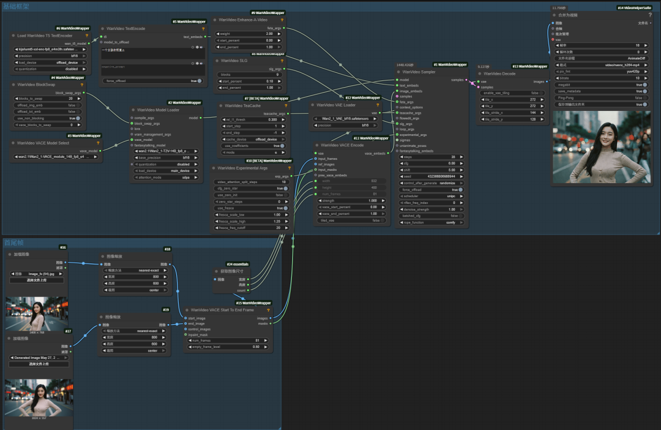The width and height of the screenshot is (661, 430).
Task: Click upload button under Generated Image May 27
Action: tap(39, 364)
